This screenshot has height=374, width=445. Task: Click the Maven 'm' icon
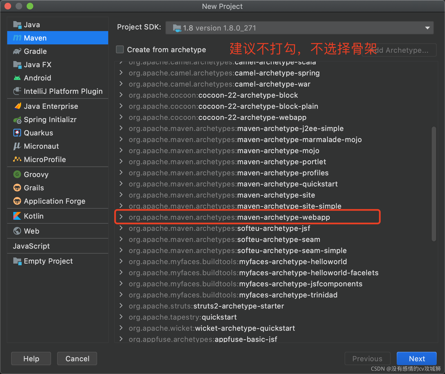point(17,38)
